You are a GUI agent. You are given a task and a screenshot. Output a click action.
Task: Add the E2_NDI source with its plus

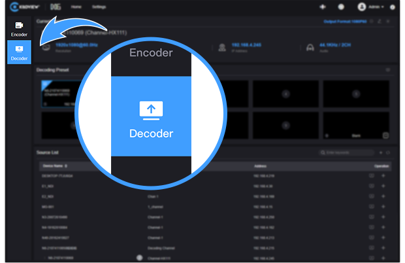[383, 196]
